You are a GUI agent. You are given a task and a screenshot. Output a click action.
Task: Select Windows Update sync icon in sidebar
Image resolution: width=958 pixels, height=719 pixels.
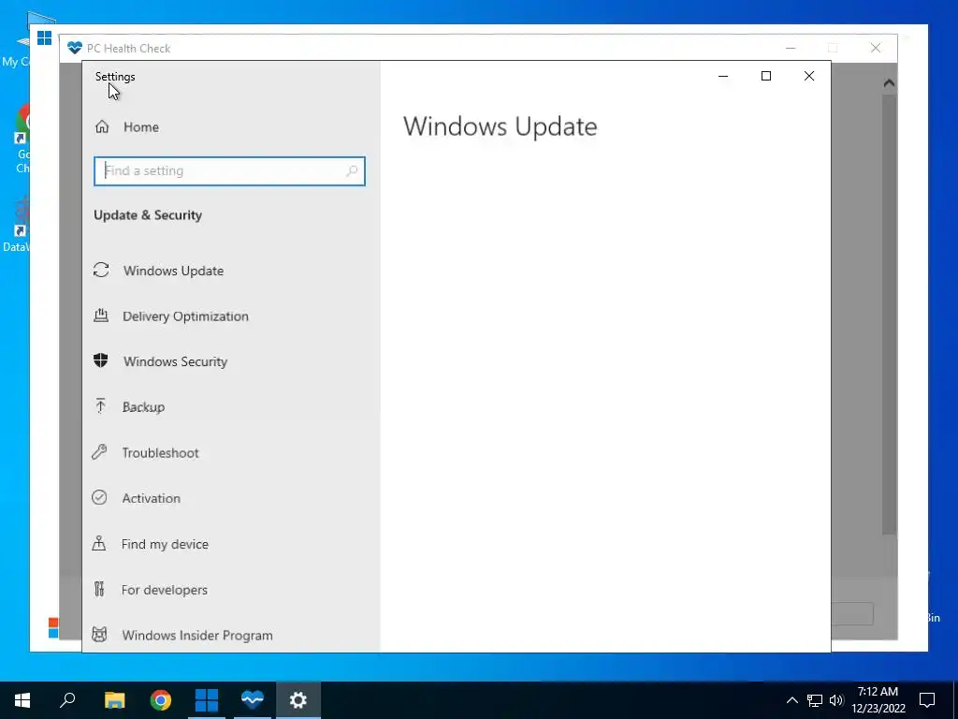101,271
